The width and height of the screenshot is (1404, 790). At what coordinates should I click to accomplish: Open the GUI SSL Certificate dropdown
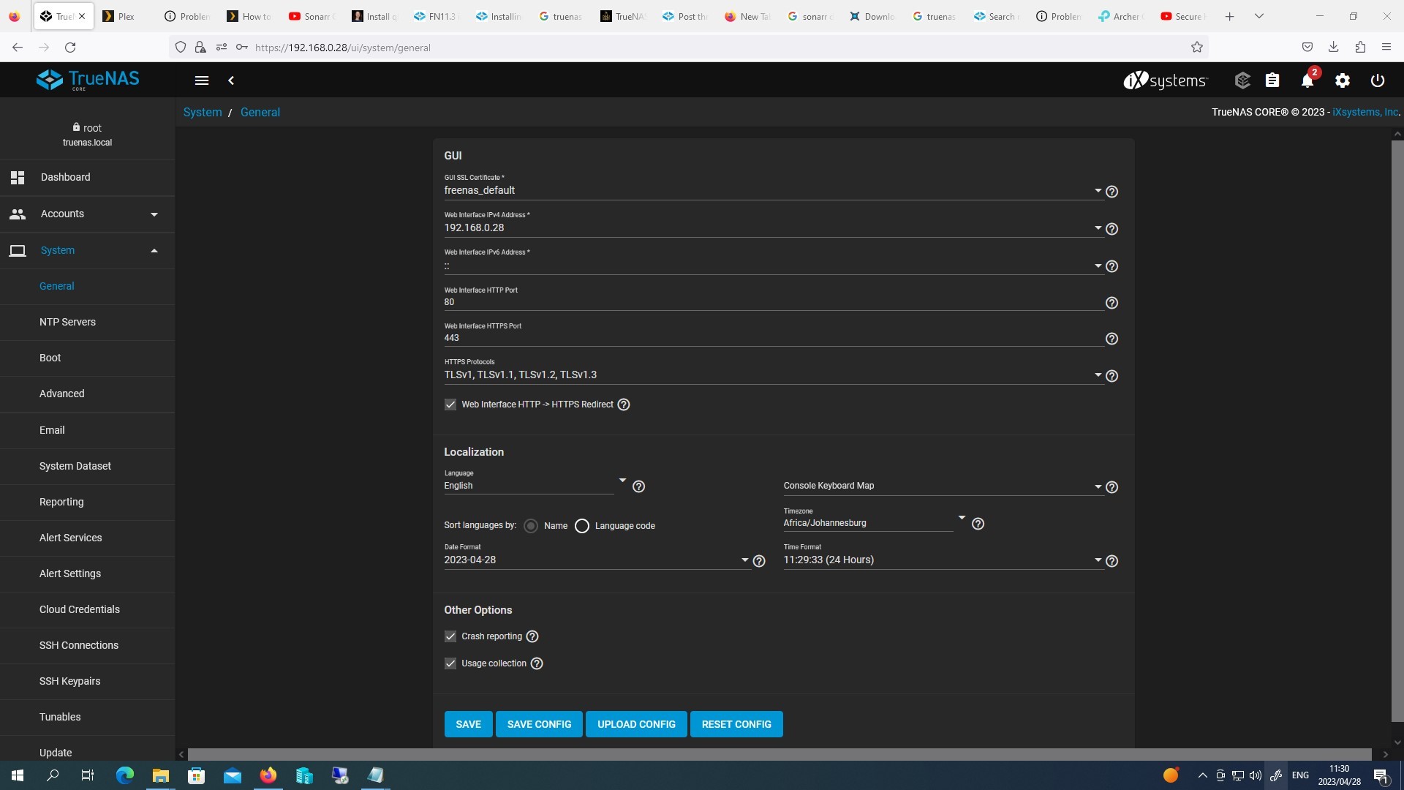773,190
